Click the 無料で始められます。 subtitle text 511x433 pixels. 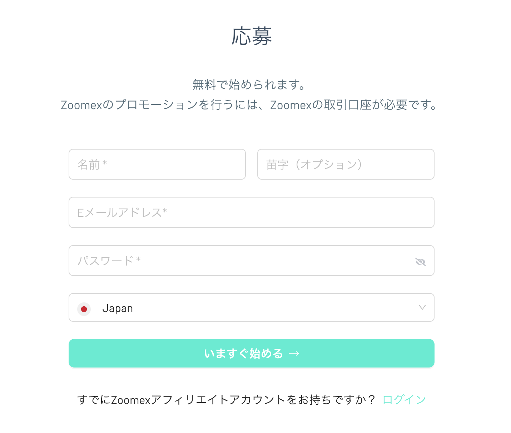tap(250, 85)
